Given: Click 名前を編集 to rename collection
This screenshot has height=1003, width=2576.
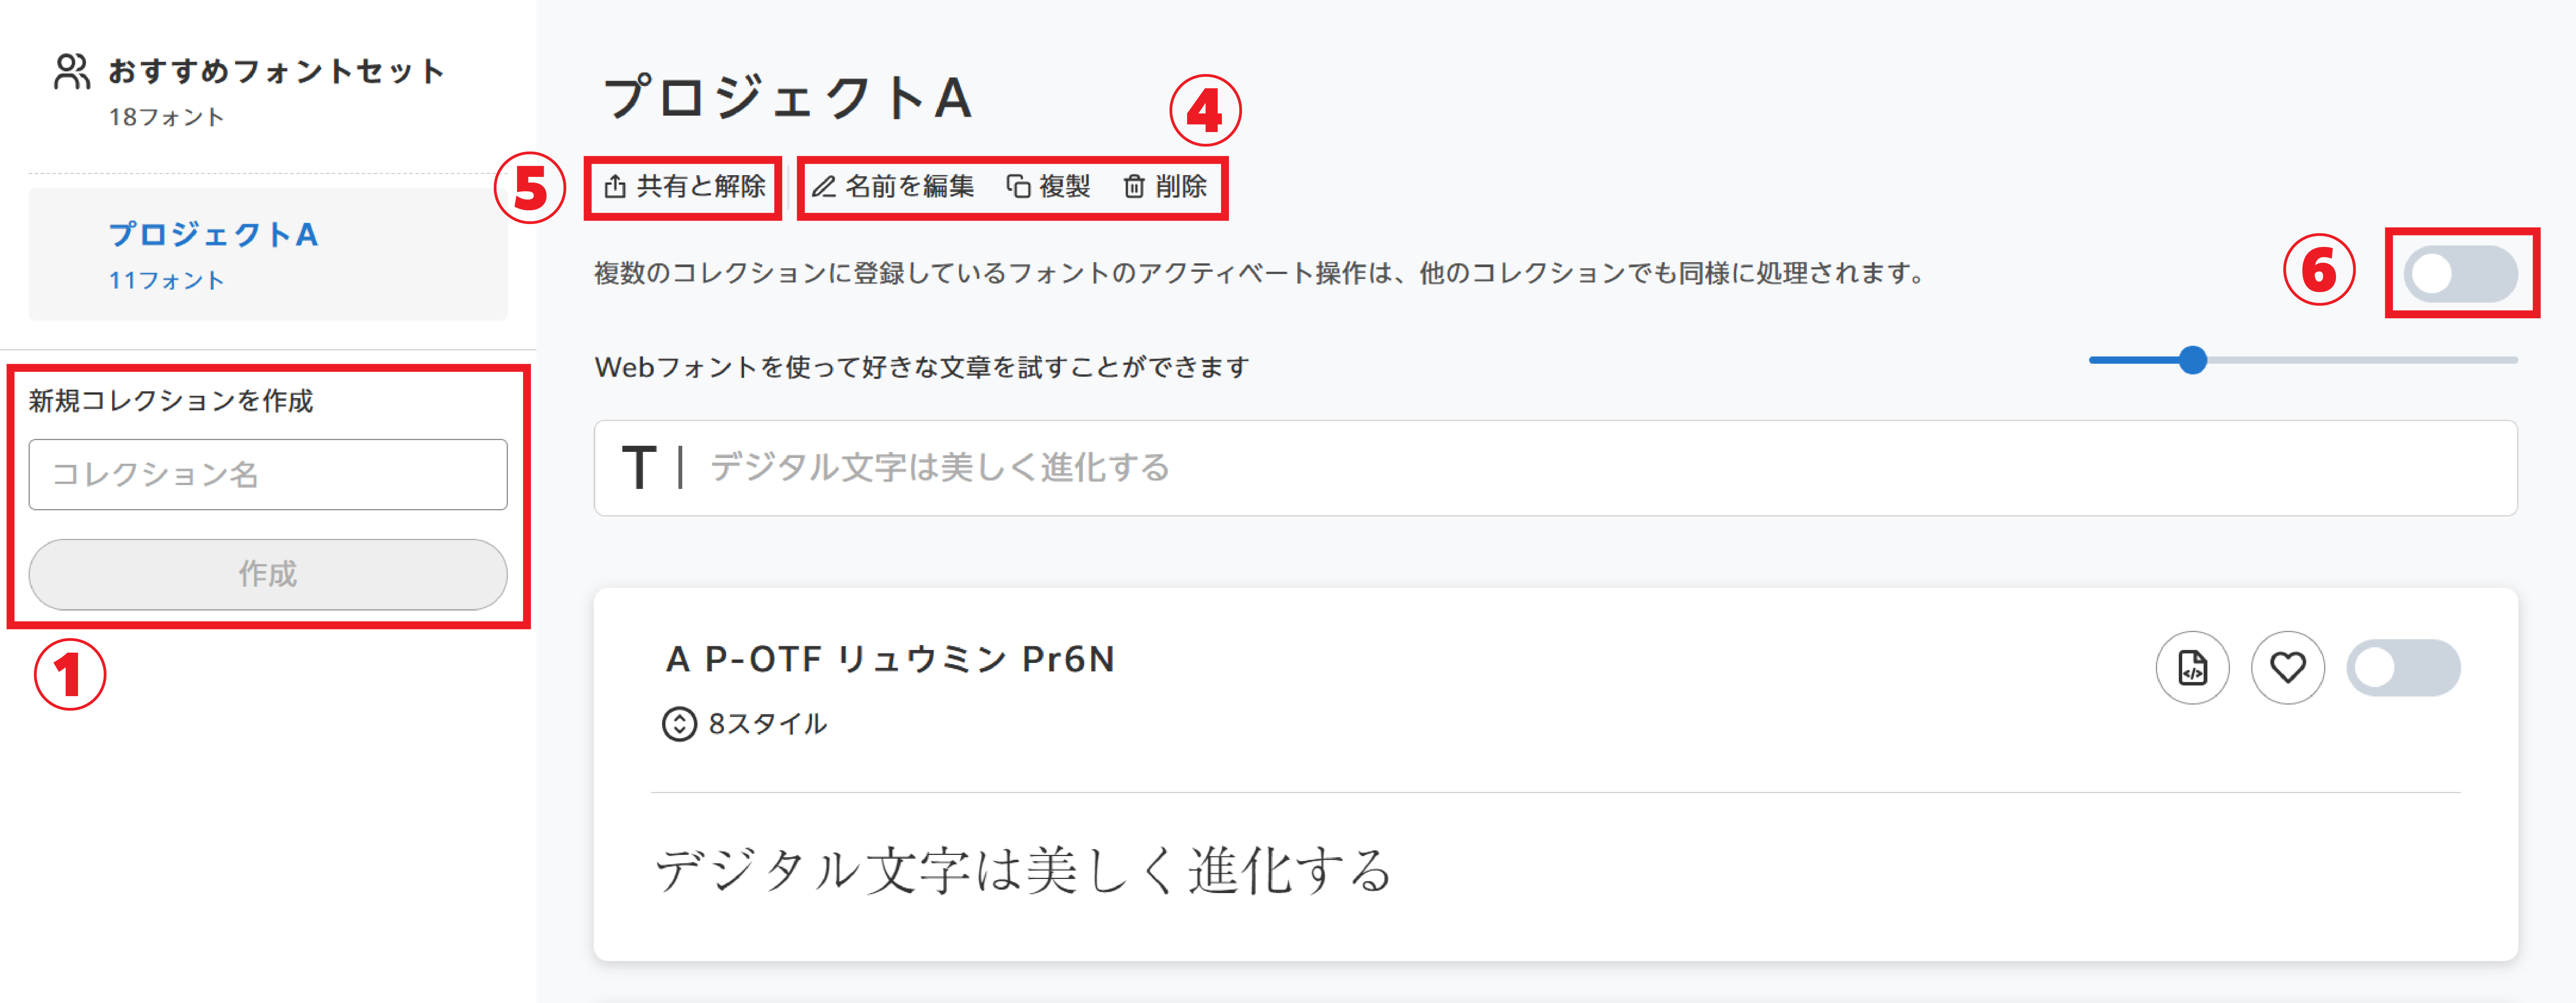Looking at the screenshot, I should [x=893, y=187].
